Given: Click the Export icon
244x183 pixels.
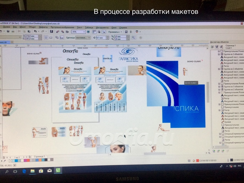Looking at the screenshot, I should coord(62,32).
